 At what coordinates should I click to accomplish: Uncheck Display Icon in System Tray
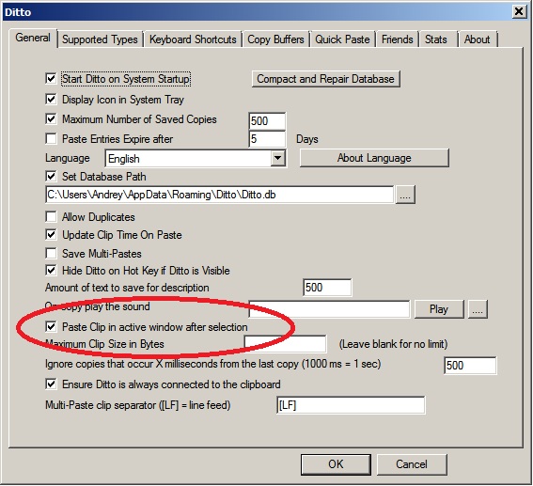click(51, 100)
